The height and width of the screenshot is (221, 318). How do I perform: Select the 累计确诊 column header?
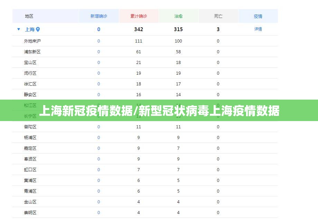139,16
